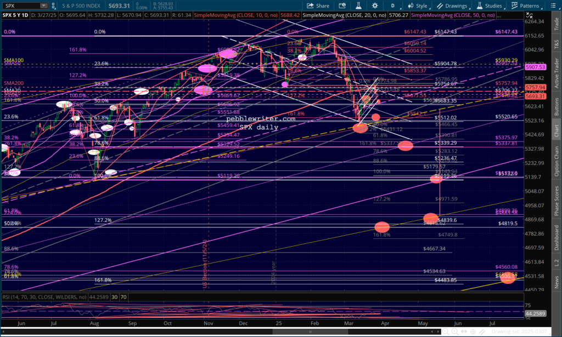Toggle the chart expansion arrows icon
Viewport: 562px width, 337px height.
tap(530, 15)
